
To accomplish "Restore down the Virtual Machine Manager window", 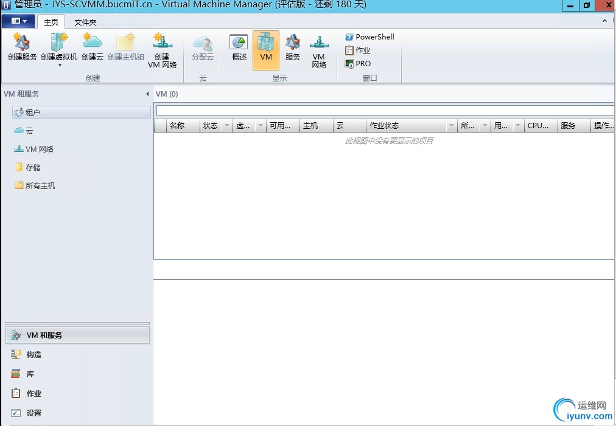I will (x=587, y=5).
